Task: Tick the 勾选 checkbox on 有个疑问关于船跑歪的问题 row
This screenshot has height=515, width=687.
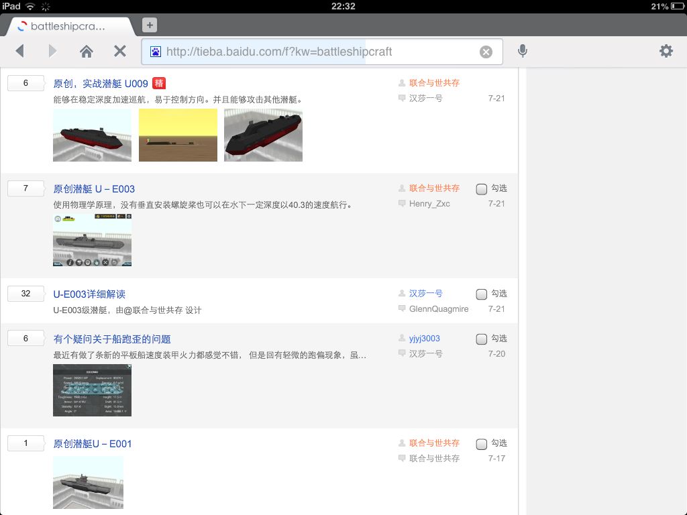Action: tap(482, 339)
